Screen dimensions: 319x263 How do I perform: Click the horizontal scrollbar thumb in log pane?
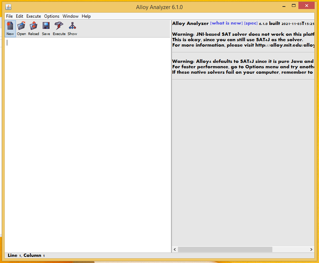click(225, 249)
